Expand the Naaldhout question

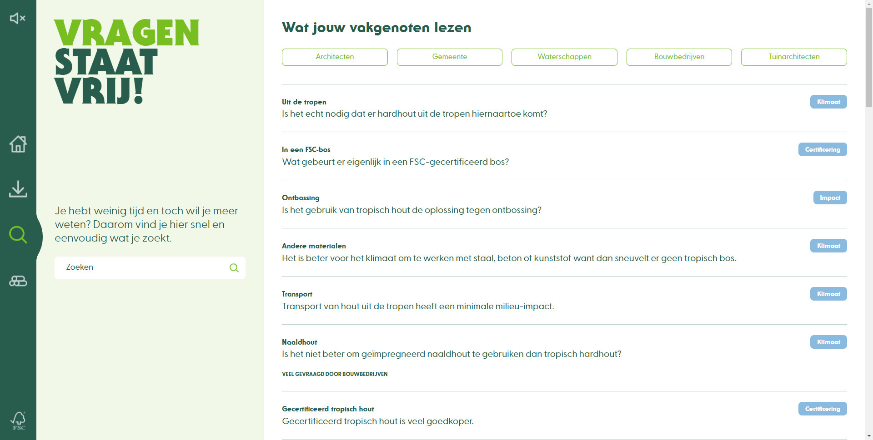(x=451, y=354)
